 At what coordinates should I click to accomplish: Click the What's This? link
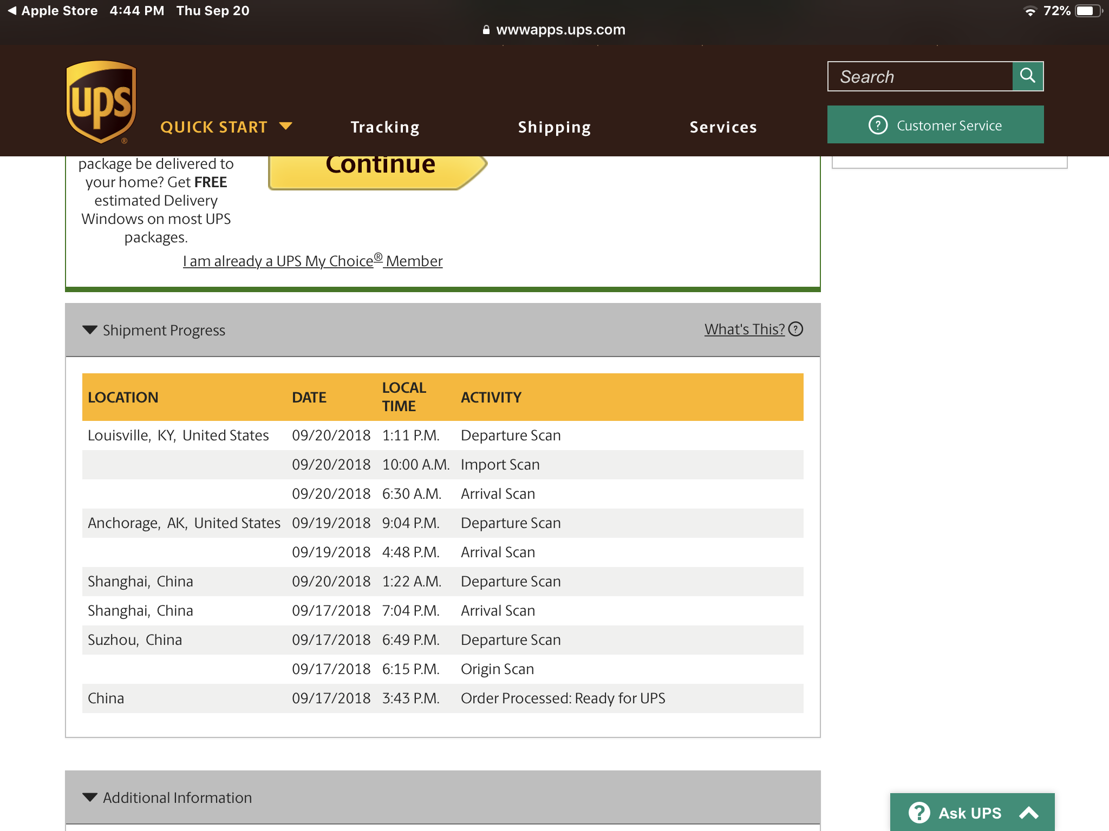click(745, 329)
